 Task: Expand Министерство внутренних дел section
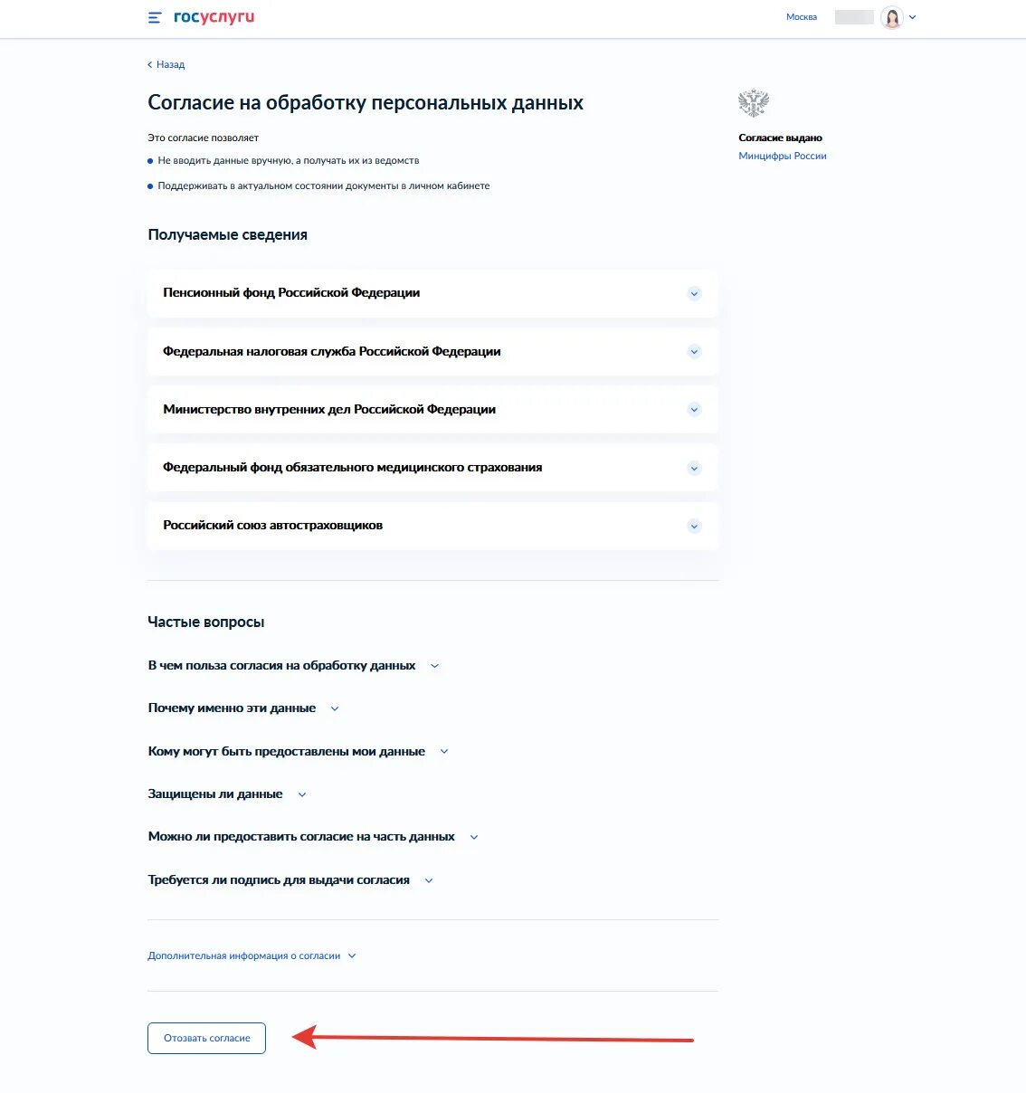click(432, 410)
